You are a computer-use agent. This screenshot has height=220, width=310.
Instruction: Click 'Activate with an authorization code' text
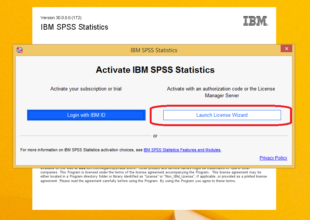coord(221,92)
